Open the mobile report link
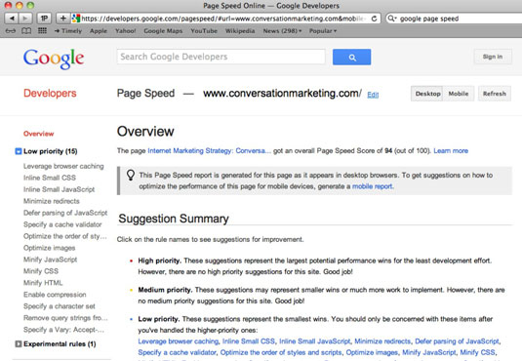This screenshot has width=522, height=361. pos(372,186)
